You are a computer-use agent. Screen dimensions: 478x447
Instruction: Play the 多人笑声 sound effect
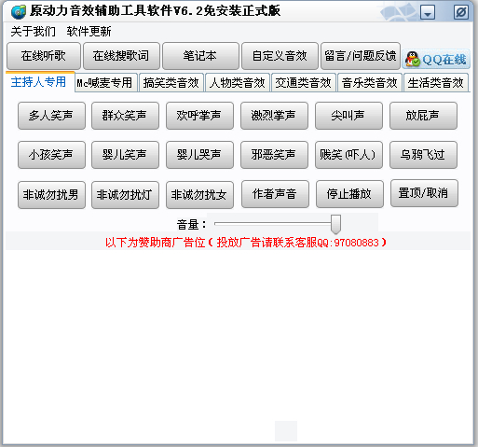point(51,116)
